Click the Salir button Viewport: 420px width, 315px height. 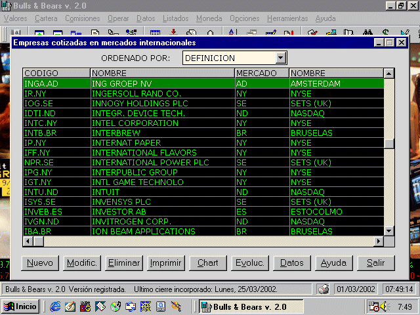[376, 263]
